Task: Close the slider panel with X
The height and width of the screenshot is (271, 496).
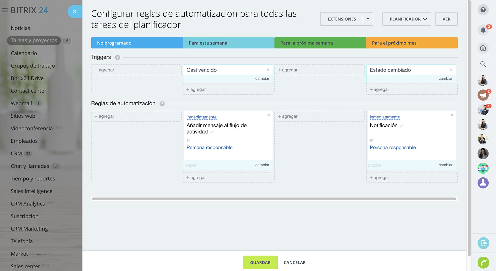Action: 75,12
